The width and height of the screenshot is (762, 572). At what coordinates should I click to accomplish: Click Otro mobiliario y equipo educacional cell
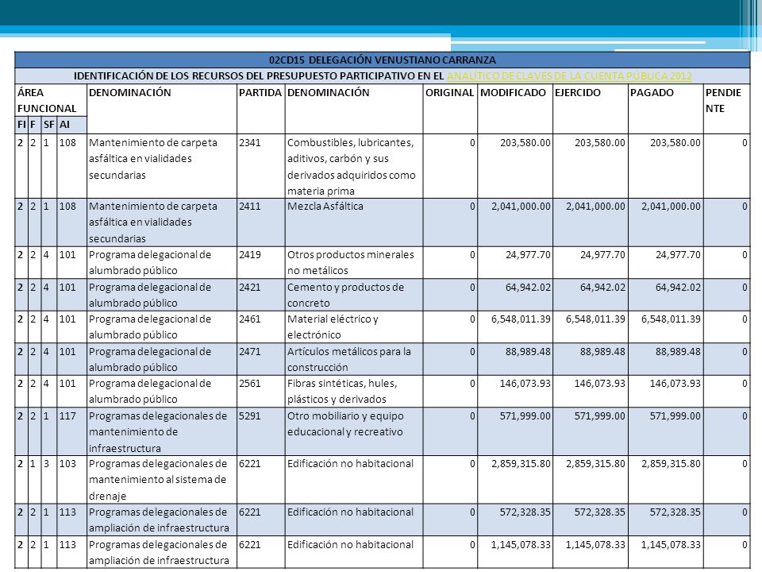click(354, 431)
